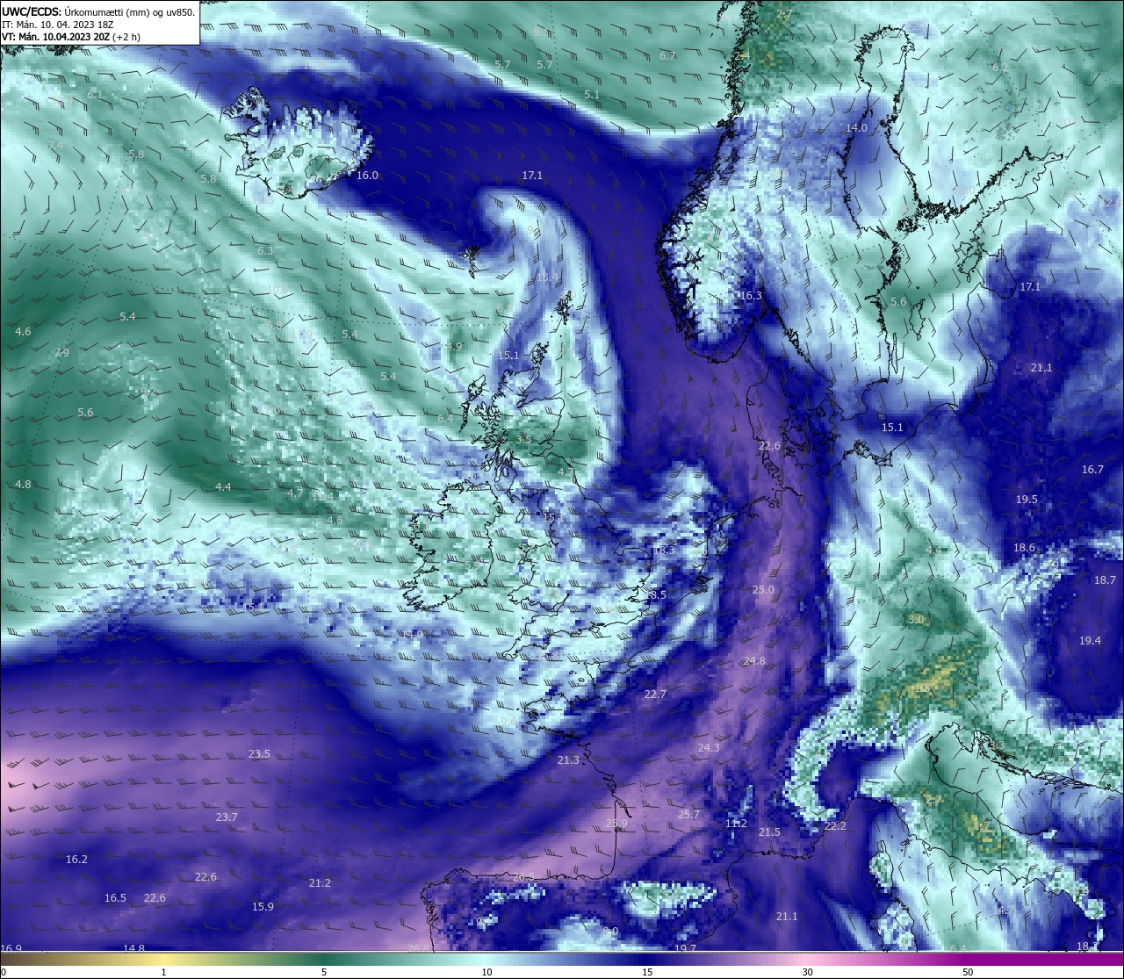1124x979 pixels.
Task: Click the 16.2 map value
Action: point(76,860)
